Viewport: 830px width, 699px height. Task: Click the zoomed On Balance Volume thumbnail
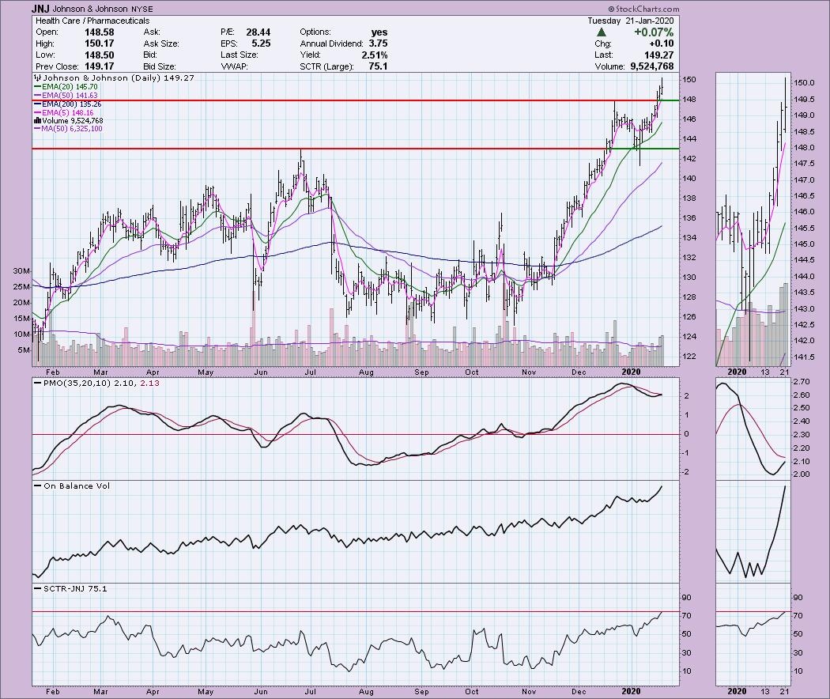tap(753, 531)
